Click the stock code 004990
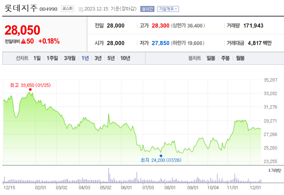The image size is (284, 195). coord(48,9)
